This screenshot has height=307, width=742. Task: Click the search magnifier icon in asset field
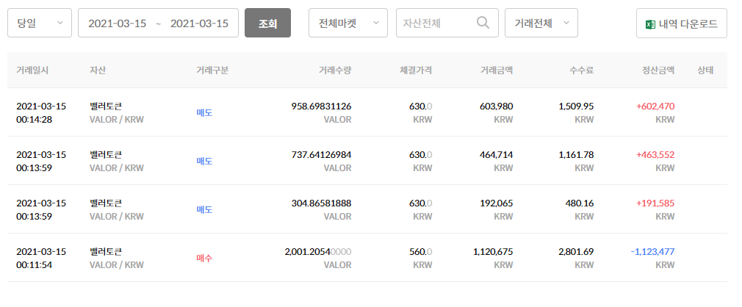(x=483, y=23)
